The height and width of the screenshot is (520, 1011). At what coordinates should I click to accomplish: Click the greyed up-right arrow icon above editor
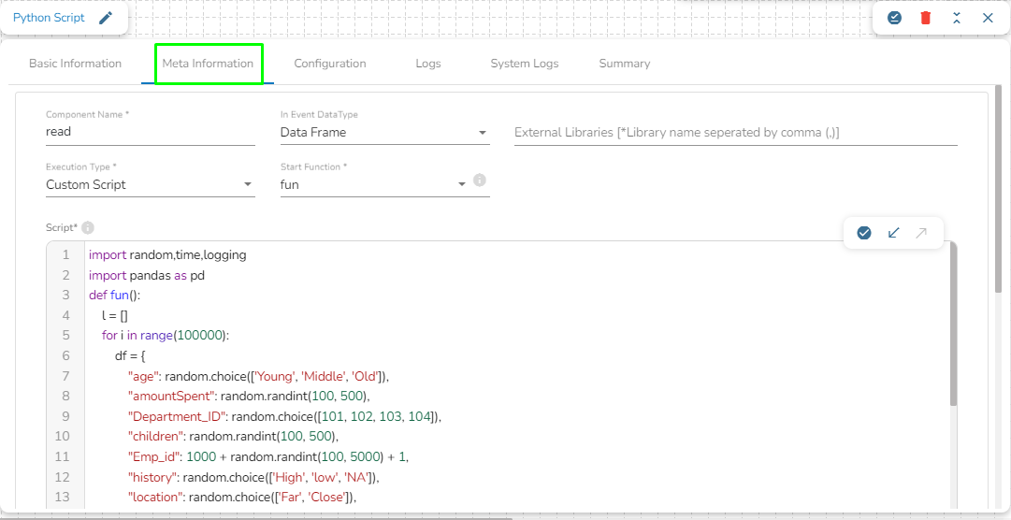click(921, 233)
